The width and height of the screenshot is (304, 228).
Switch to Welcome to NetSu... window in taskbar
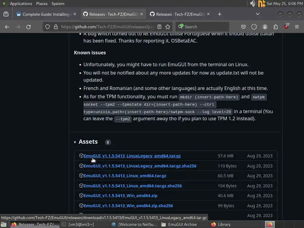(x=134, y=224)
